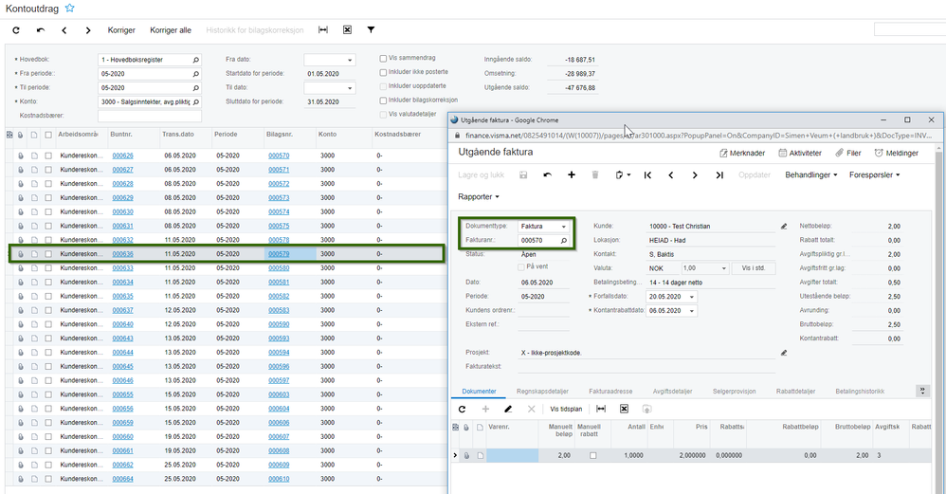Check the Inkluder bilagskorreksjon option
The width and height of the screenshot is (946, 494).
[383, 101]
